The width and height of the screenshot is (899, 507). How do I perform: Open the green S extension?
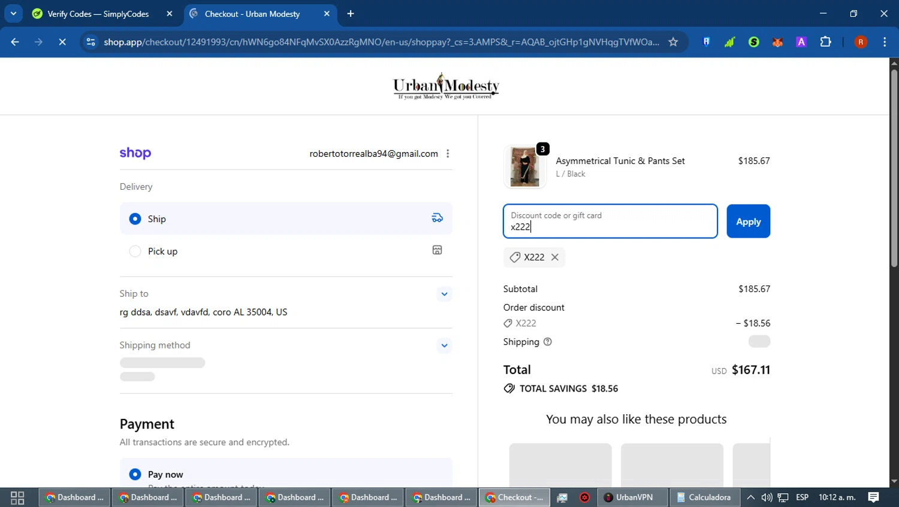(x=754, y=42)
